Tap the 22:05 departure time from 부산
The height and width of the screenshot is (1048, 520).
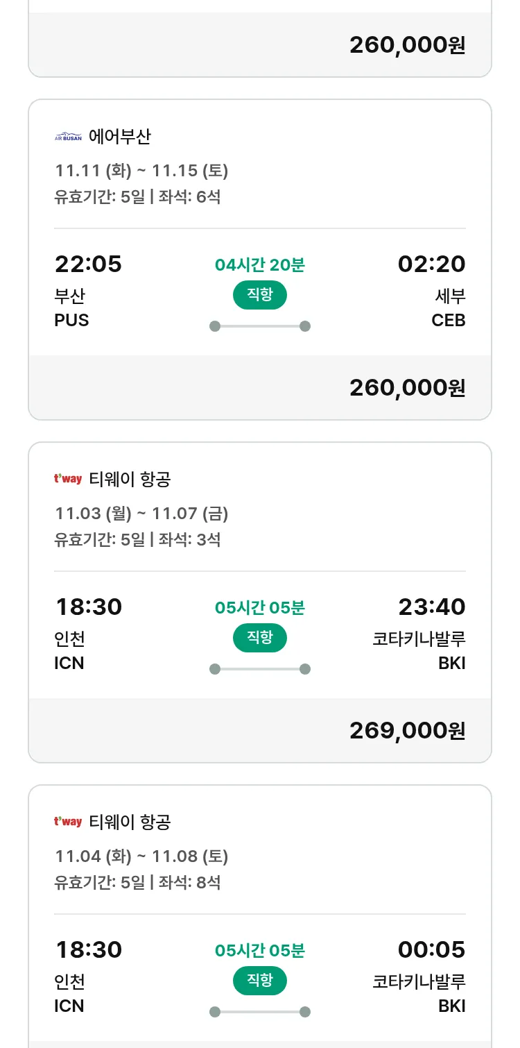88,264
